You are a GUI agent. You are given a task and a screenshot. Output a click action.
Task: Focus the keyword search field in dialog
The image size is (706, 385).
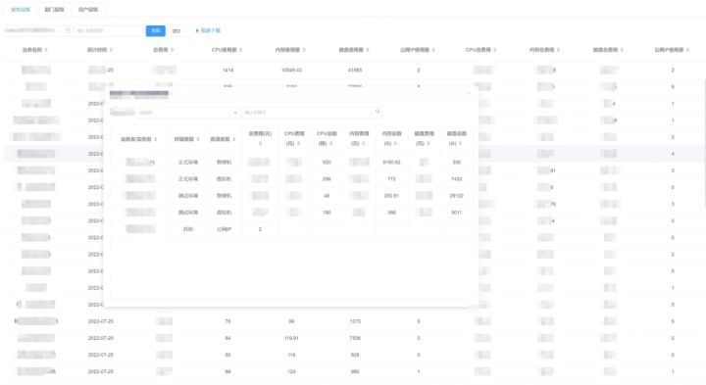[312, 112]
